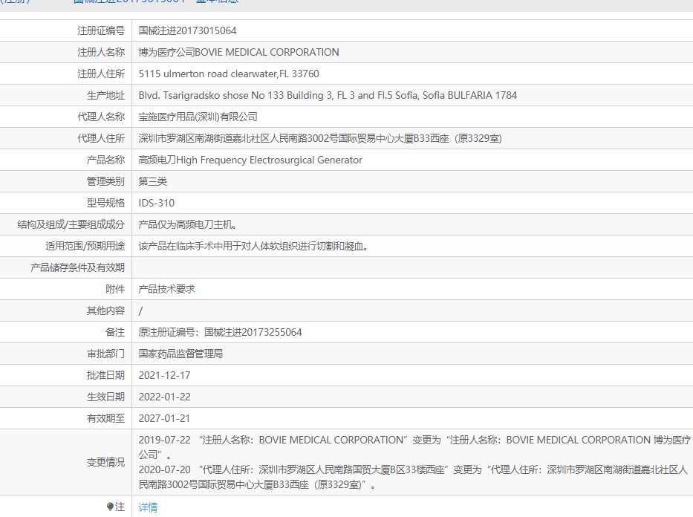693x517 pixels.
Task: Open the 详情 link in the 注 row
Action: click(148, 507)
